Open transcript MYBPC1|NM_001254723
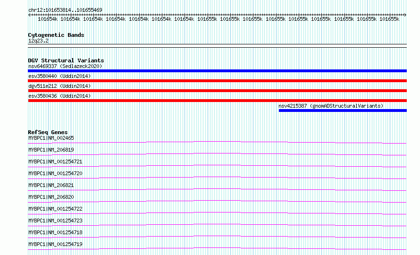420x255 pixels. tap(55, 221)
